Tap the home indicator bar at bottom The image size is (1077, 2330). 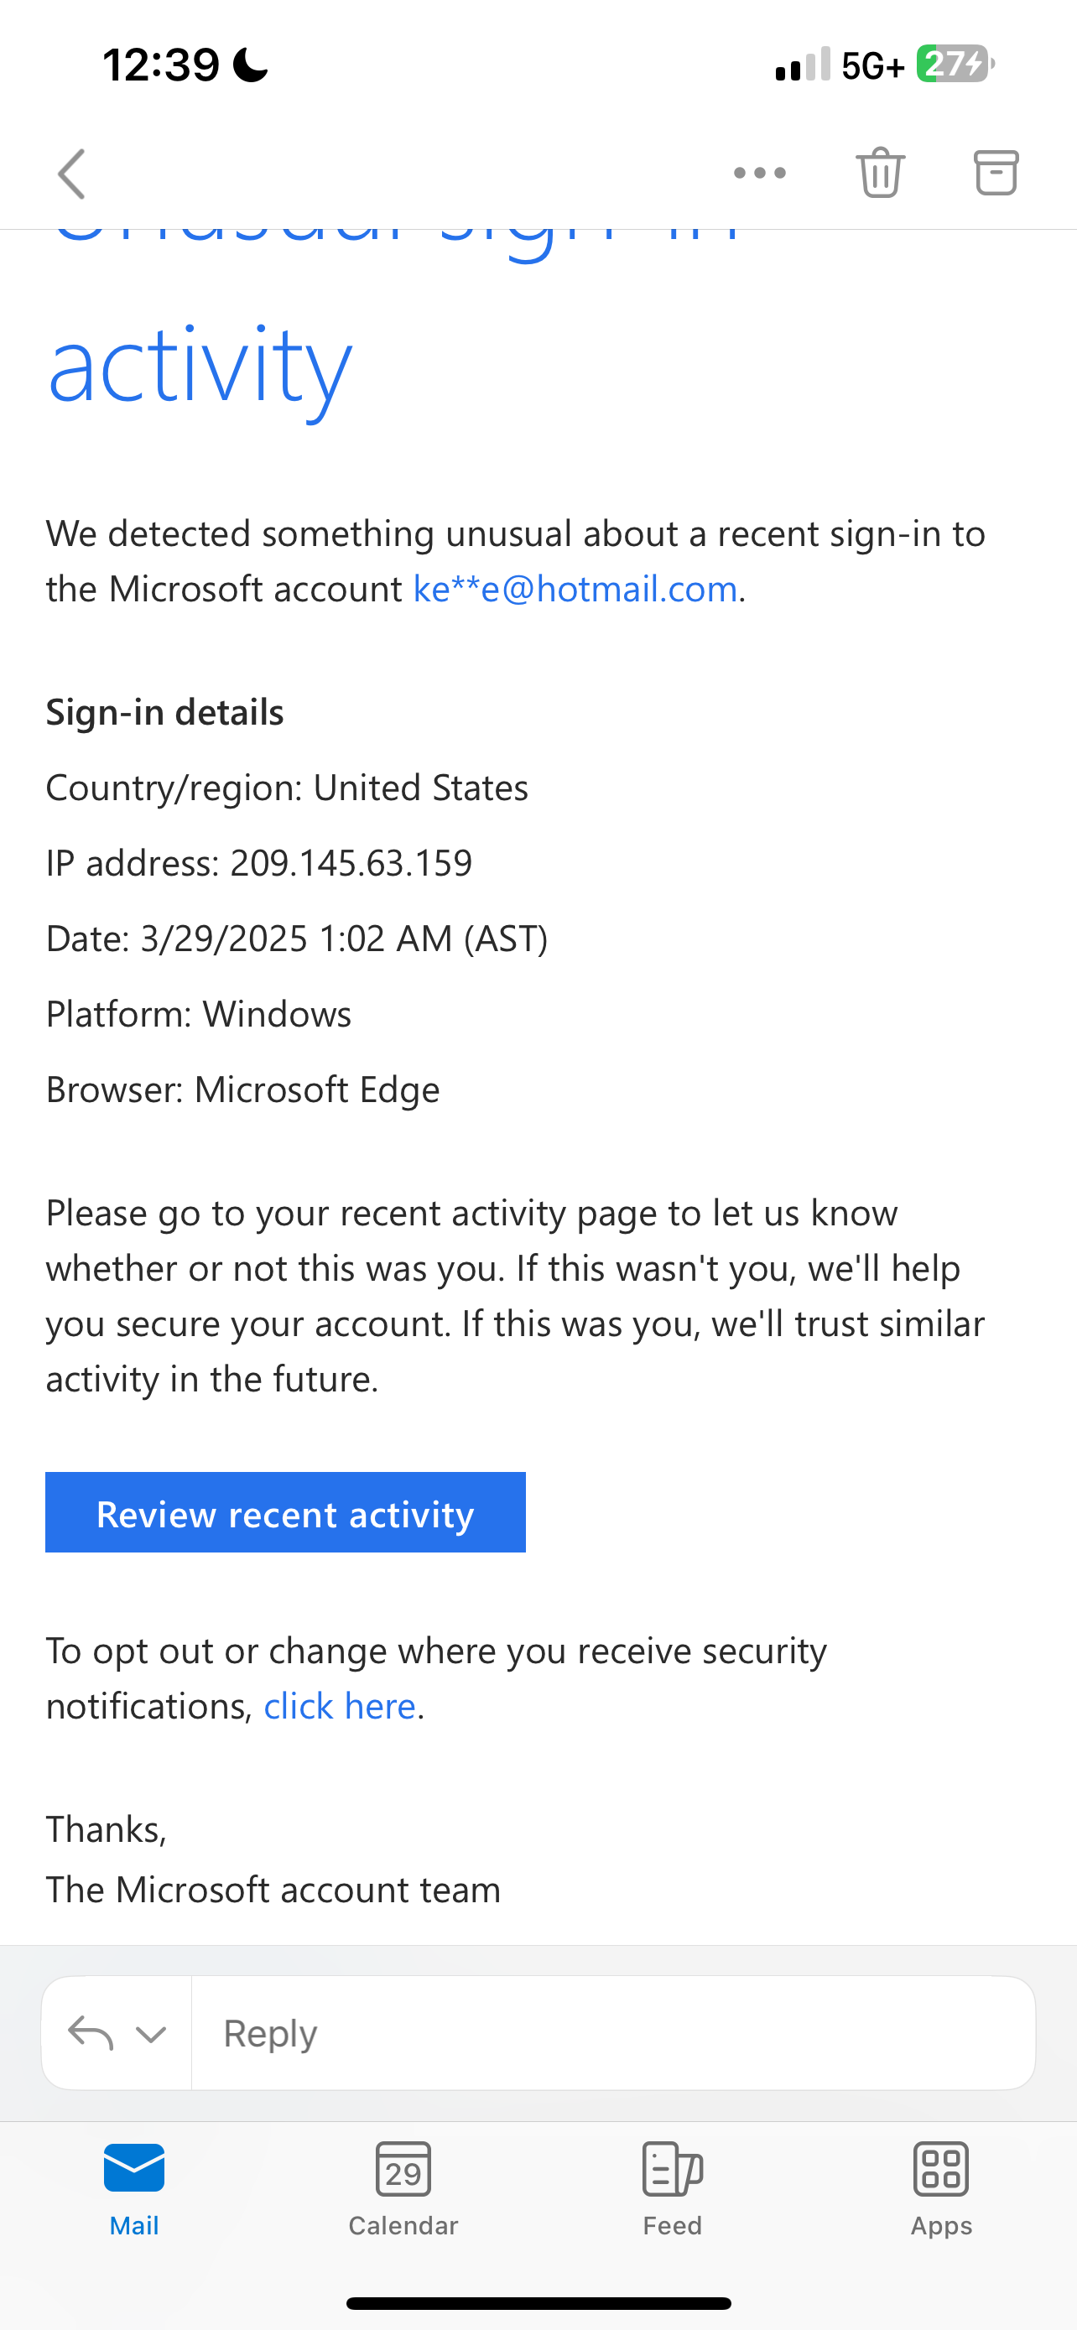(538, 2303)
